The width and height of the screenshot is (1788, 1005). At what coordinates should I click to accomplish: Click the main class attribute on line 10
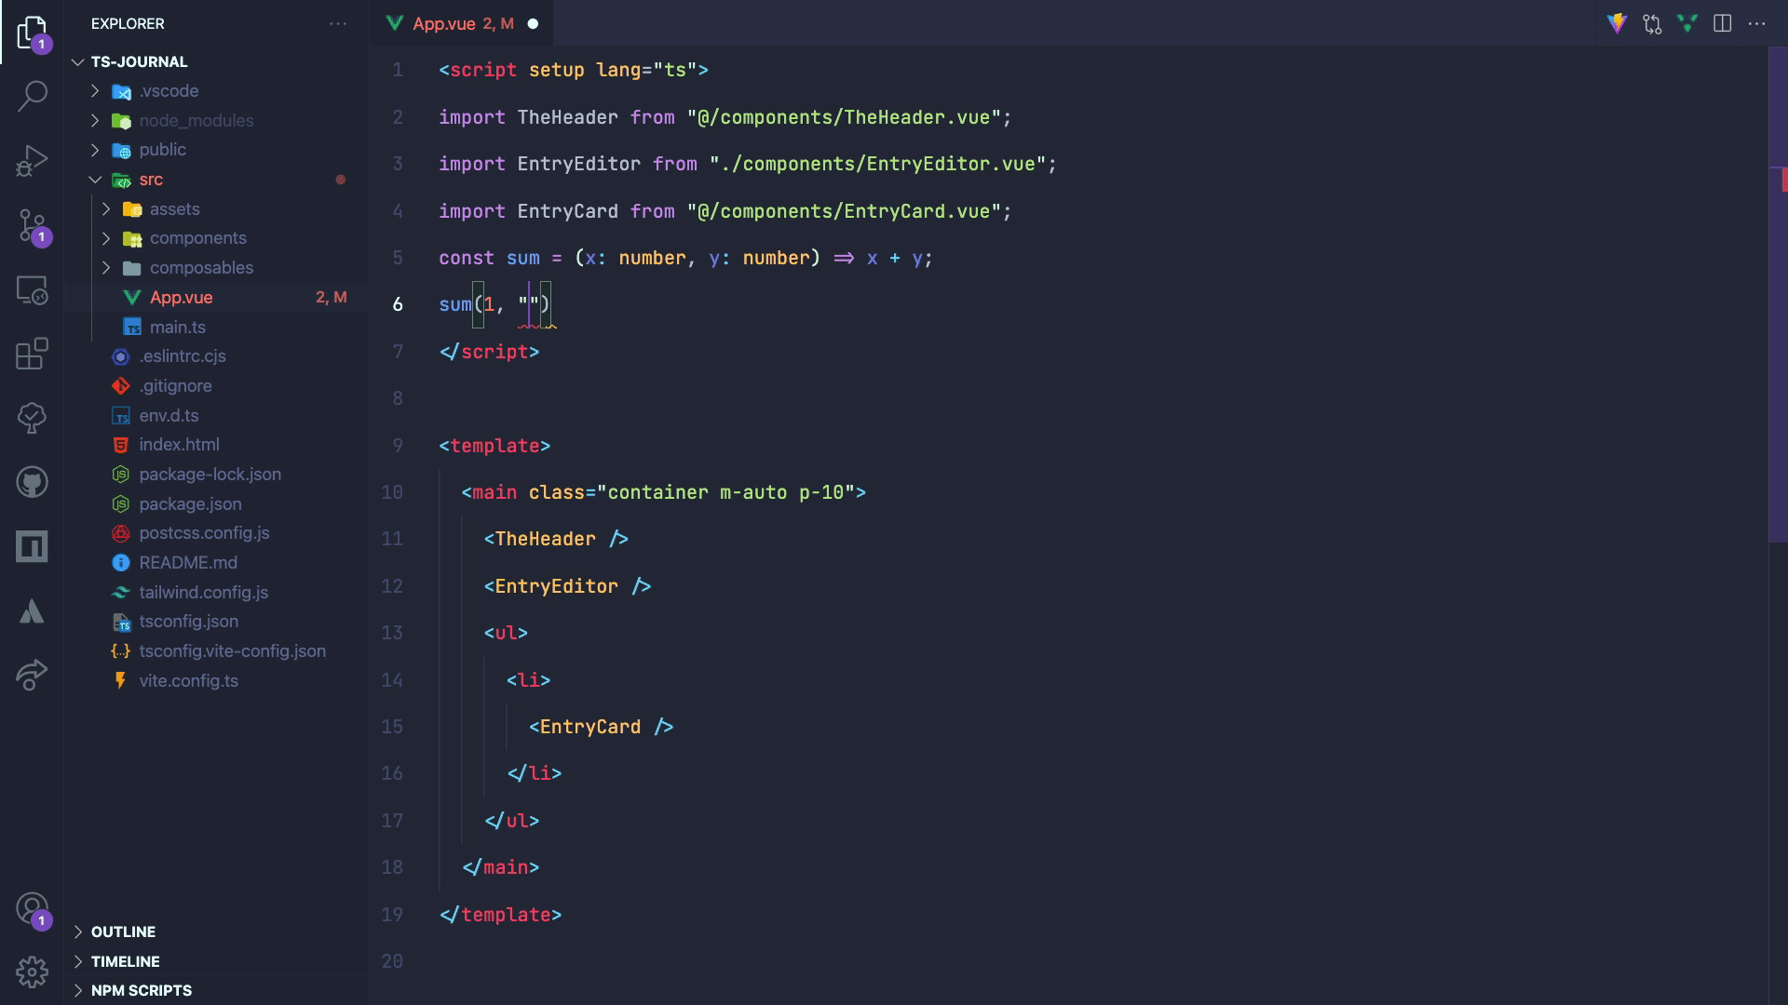pos(698,492)
